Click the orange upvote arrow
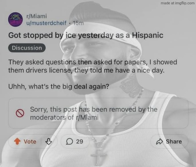The height and width of the screenshot is (167, 196). click(17, 141)
